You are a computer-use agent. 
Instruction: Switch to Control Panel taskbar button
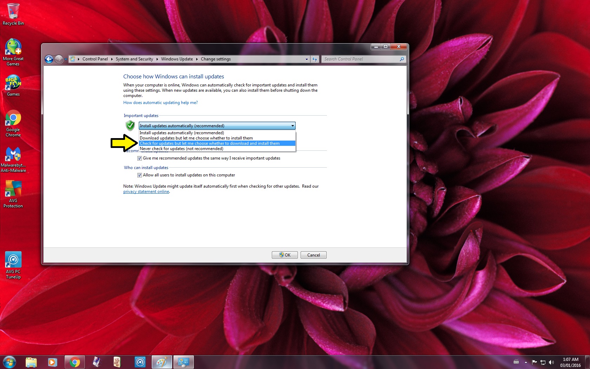[x=183, y=362]
